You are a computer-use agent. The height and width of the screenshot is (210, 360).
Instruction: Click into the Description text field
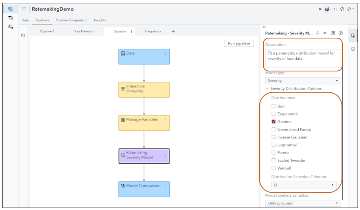click(303, 58)
